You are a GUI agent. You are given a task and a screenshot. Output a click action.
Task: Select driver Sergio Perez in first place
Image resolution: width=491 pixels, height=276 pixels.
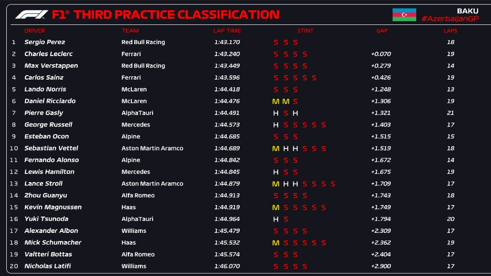tap(45, 42)
